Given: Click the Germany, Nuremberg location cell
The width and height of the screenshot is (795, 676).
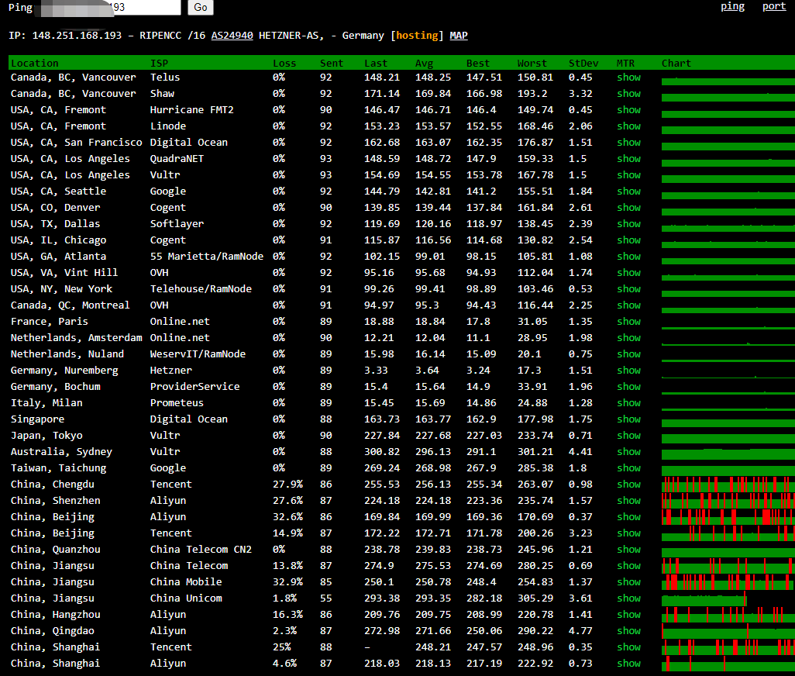Looking at the screenshot, I should click(x=64, y=371).
